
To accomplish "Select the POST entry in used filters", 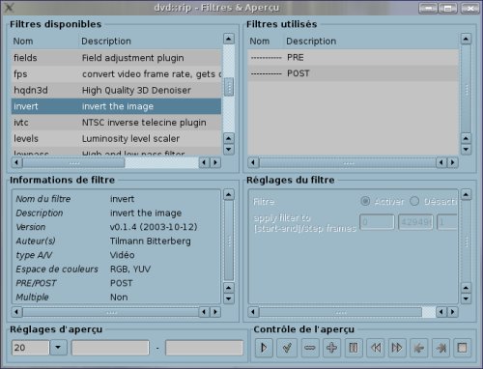I will click(353, 73).
